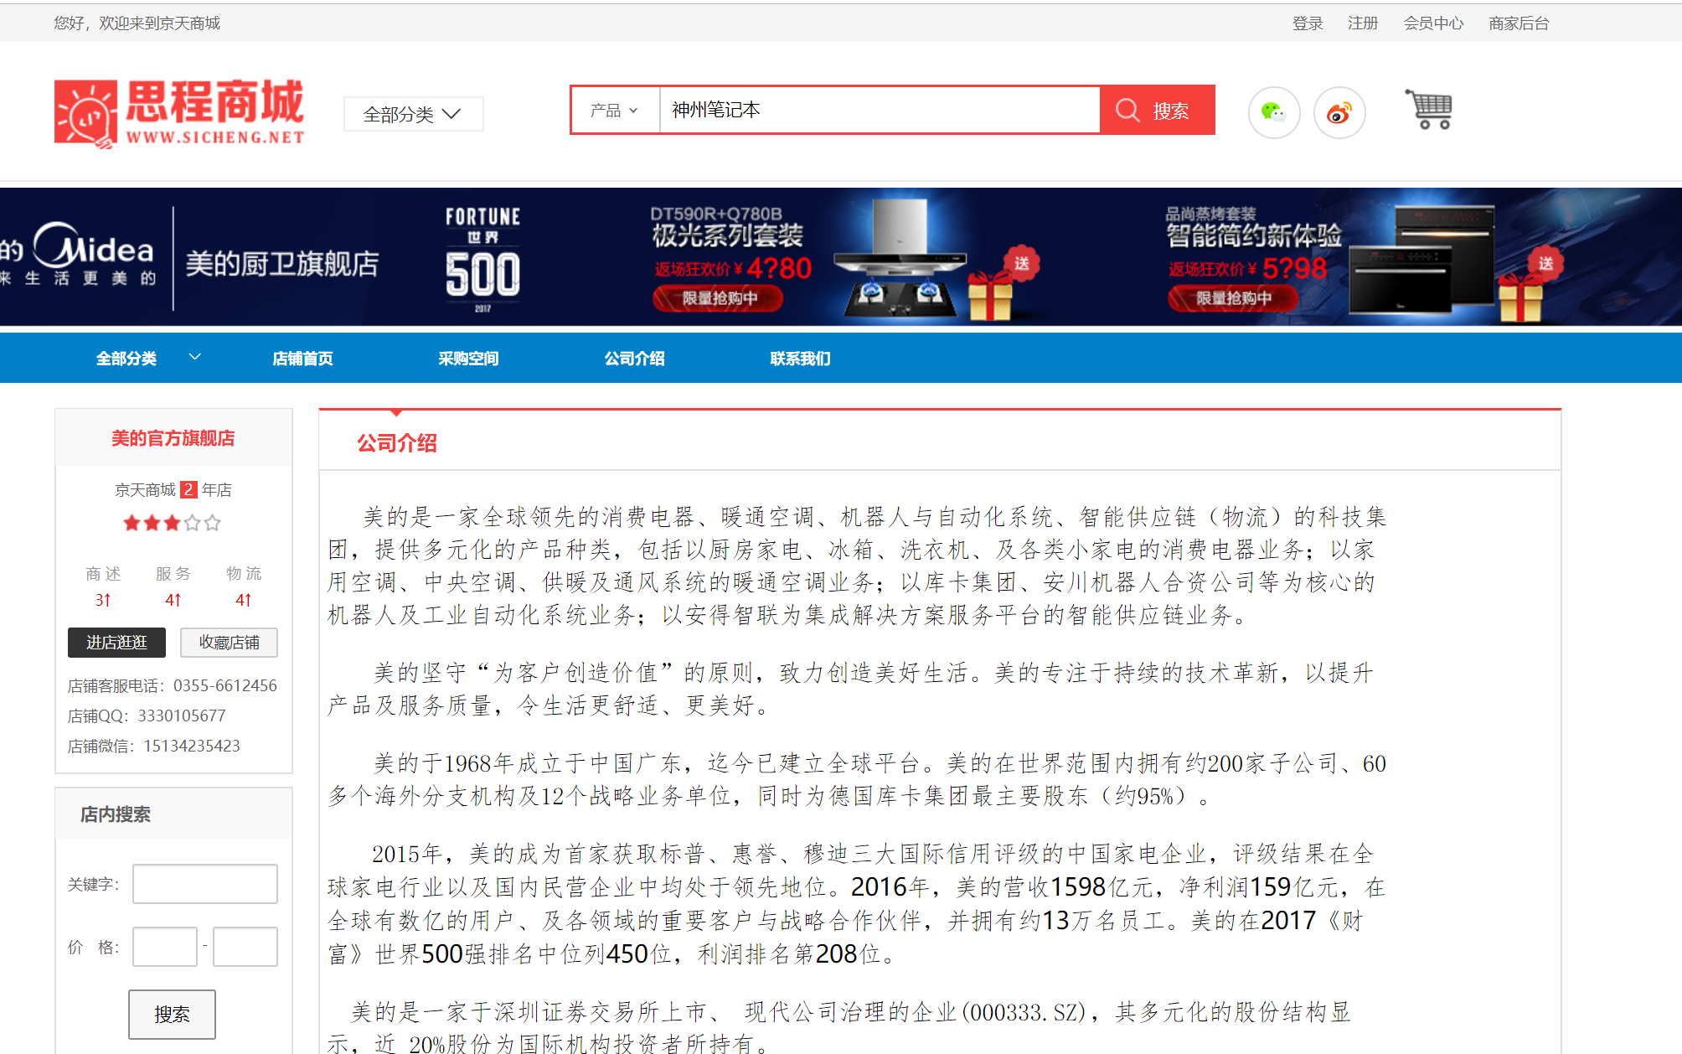The image size is (1682, 1054).
Task: Expand 全部分类 in the blue nav bar
Action: point(148,358)
